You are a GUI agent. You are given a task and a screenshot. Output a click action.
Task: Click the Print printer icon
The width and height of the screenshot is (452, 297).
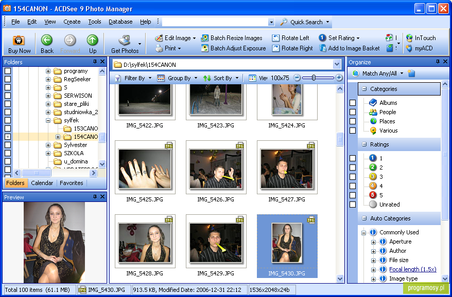click(159, 48)
